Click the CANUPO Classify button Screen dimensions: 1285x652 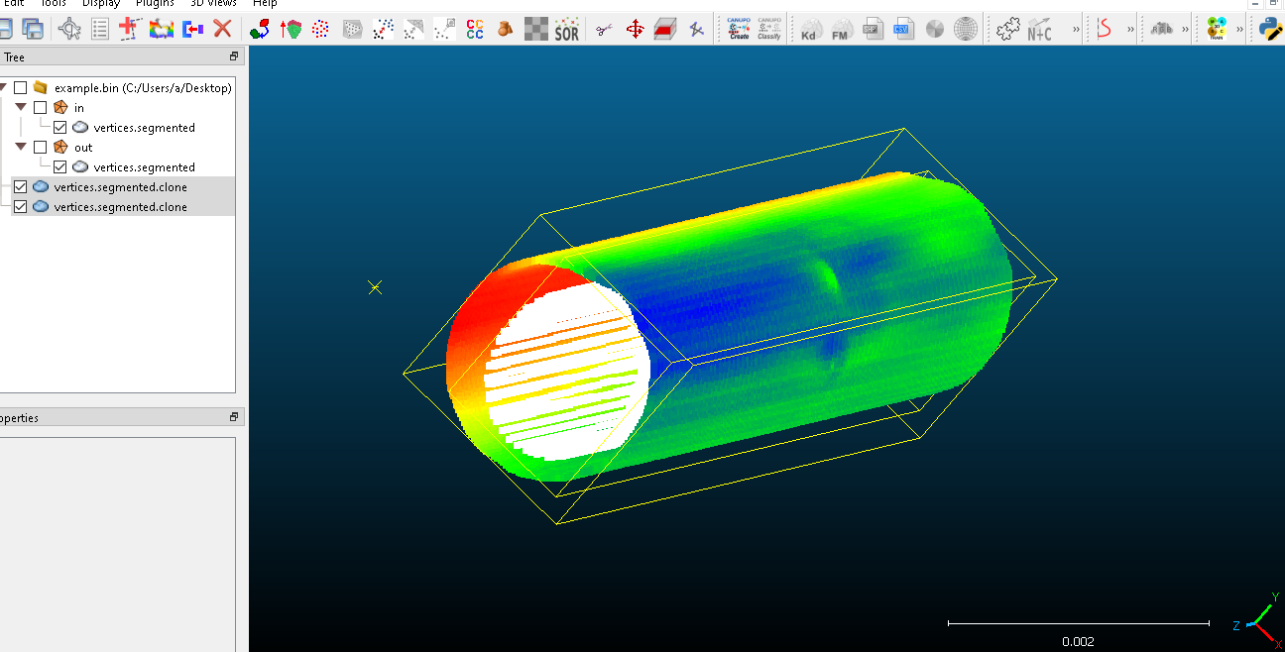[768, 29]
